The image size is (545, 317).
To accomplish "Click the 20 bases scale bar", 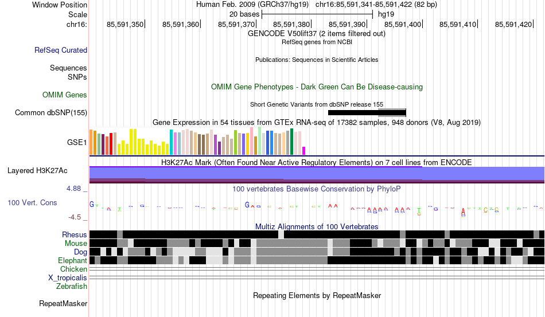I will (x=317, y=14).
